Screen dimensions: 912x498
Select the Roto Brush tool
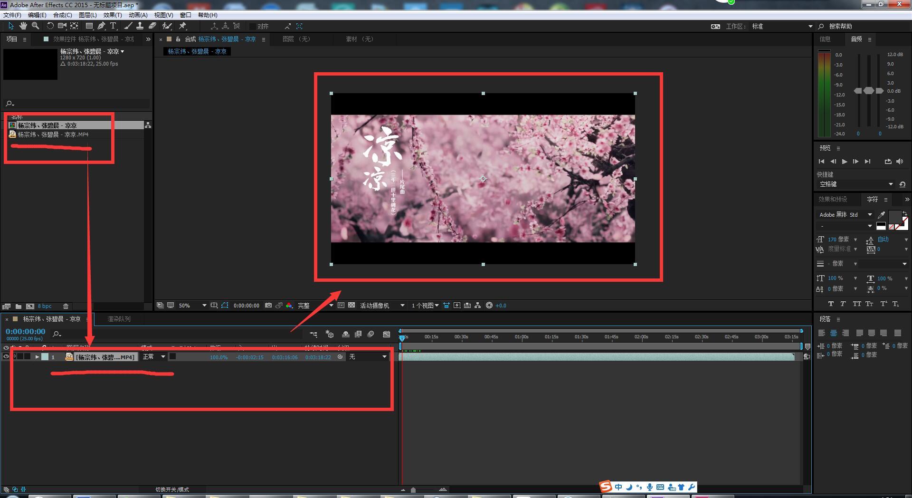[x=167, y=26]
